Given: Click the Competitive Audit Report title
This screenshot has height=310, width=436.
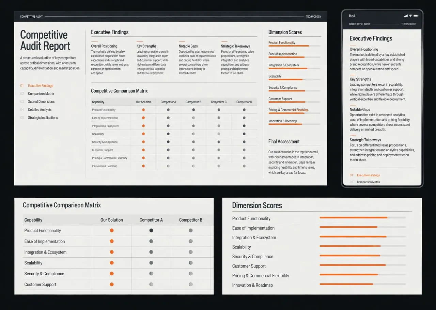Looking at the screenshot, I should tap(45, 40).
